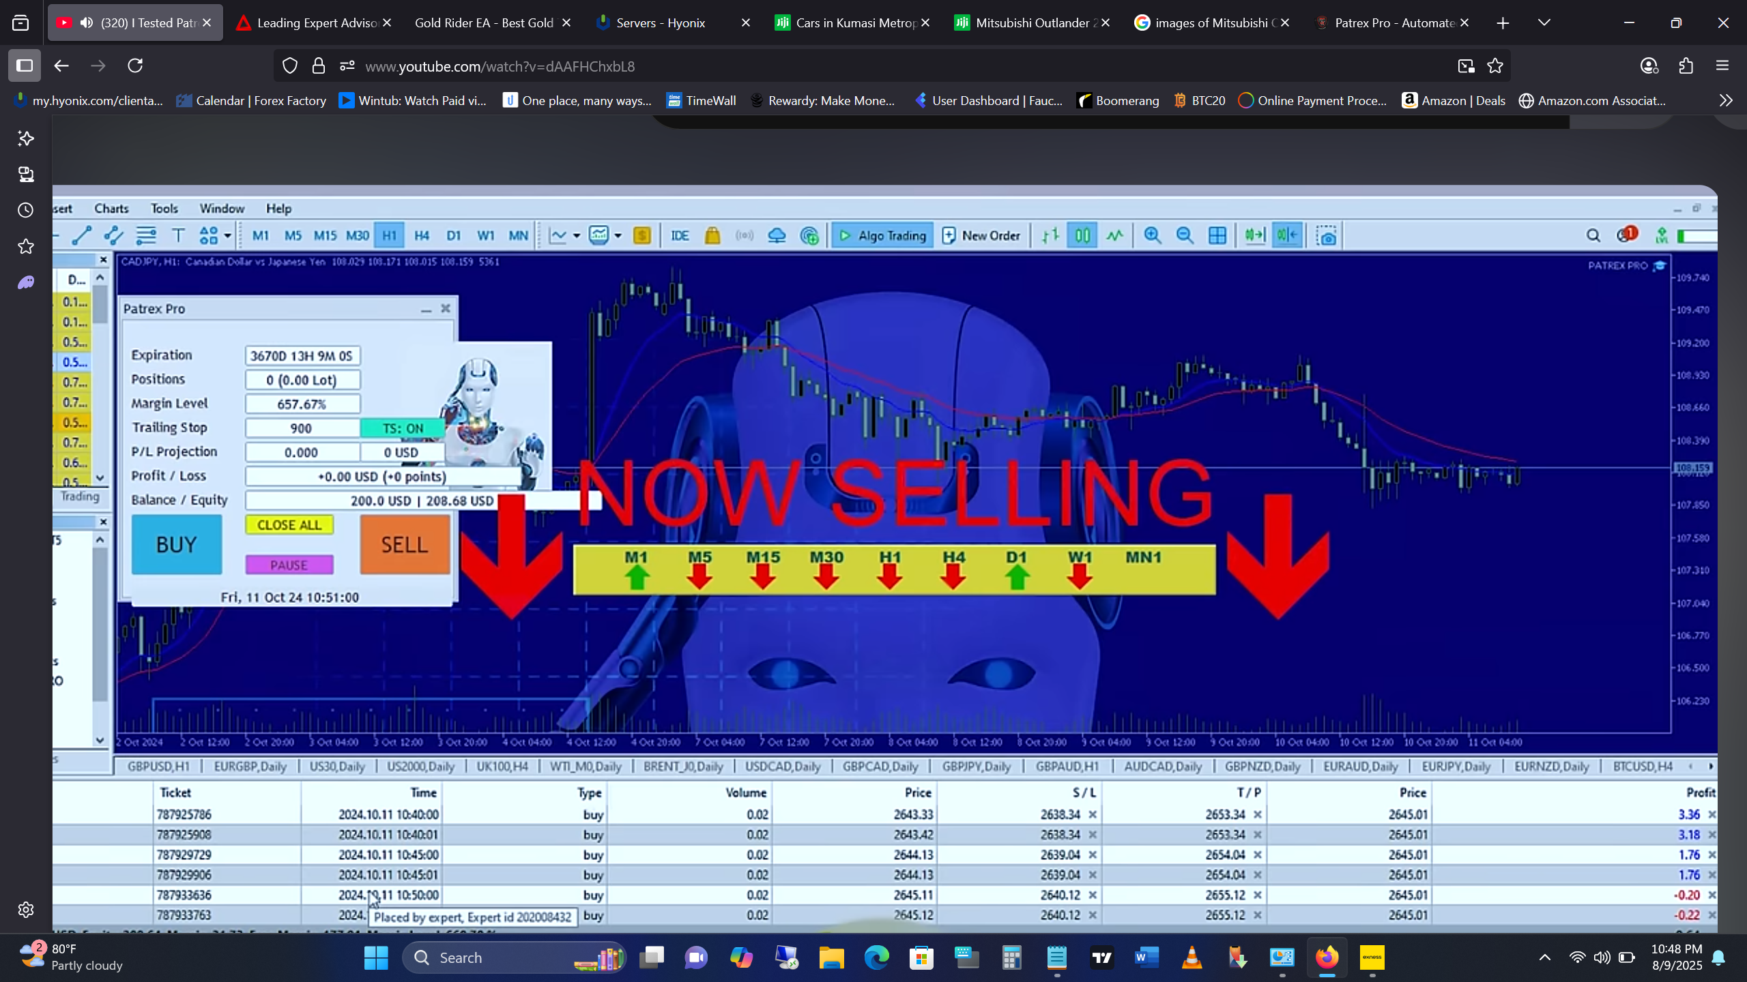Switch to the GBPUSD,H1 chart tab
Viewport: 1747px width, 982px height.
point(158,767)
